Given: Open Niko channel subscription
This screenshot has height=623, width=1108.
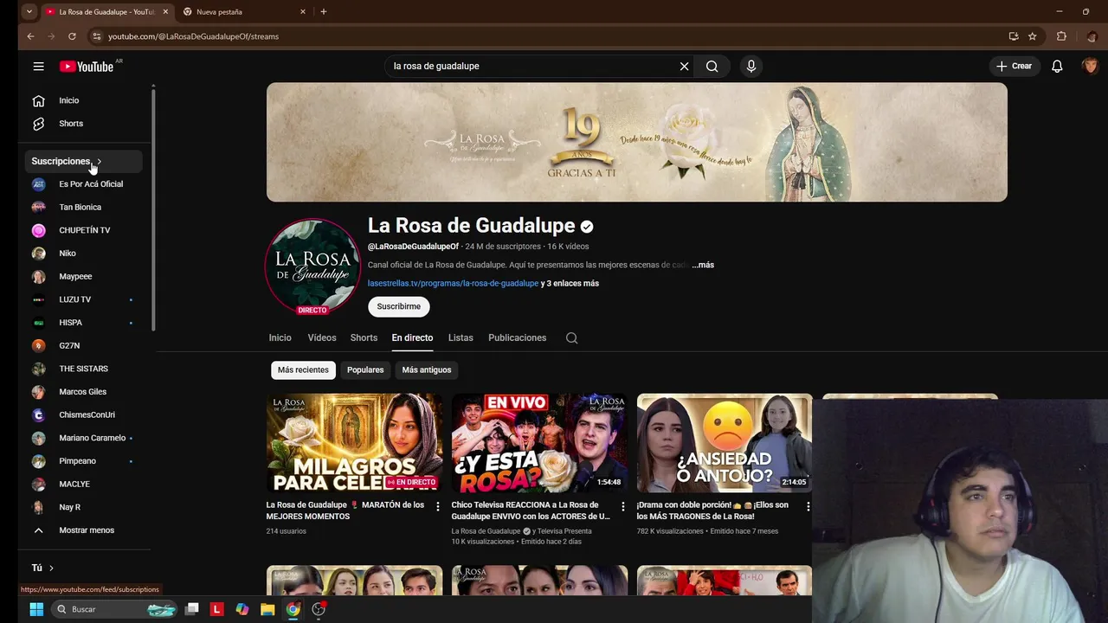Looking at the screenshot, I should tap(83, 254).
